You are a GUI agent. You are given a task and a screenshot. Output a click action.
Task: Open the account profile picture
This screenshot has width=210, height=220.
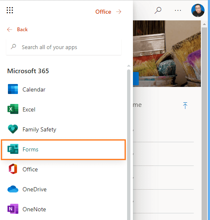coord(198,10)
